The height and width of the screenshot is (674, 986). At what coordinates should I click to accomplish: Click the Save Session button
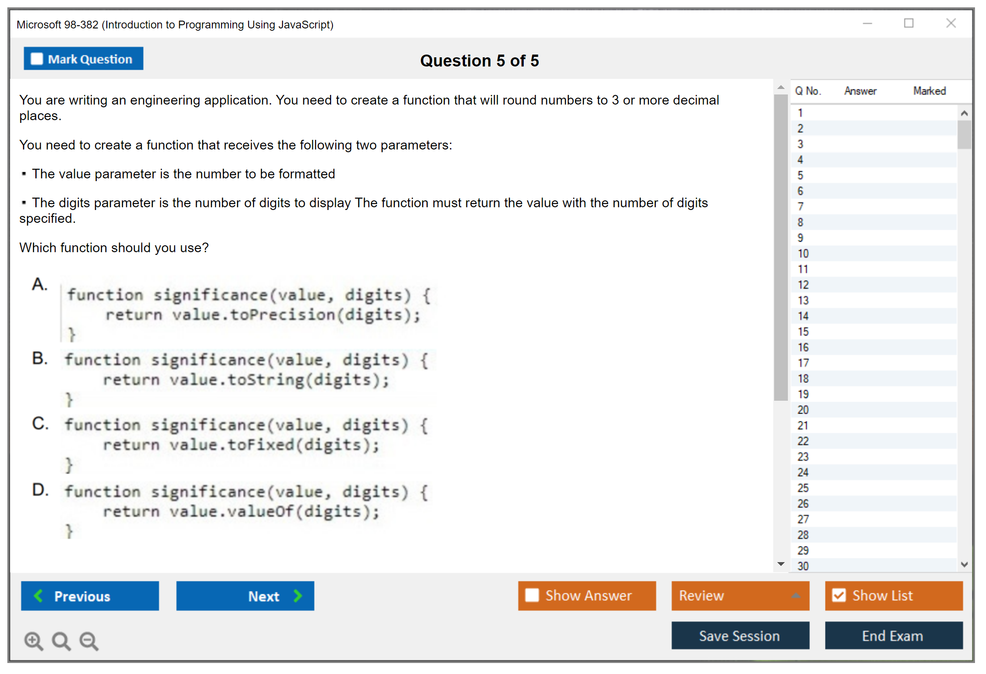pos(740,635)
